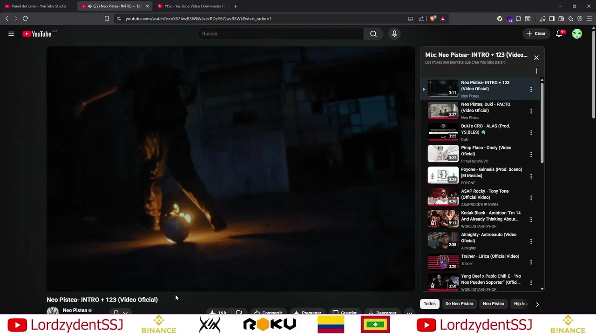Toggle the browser sidebar panel icon
The height and width of the screenshot is (335, 596).
[552, 19]
